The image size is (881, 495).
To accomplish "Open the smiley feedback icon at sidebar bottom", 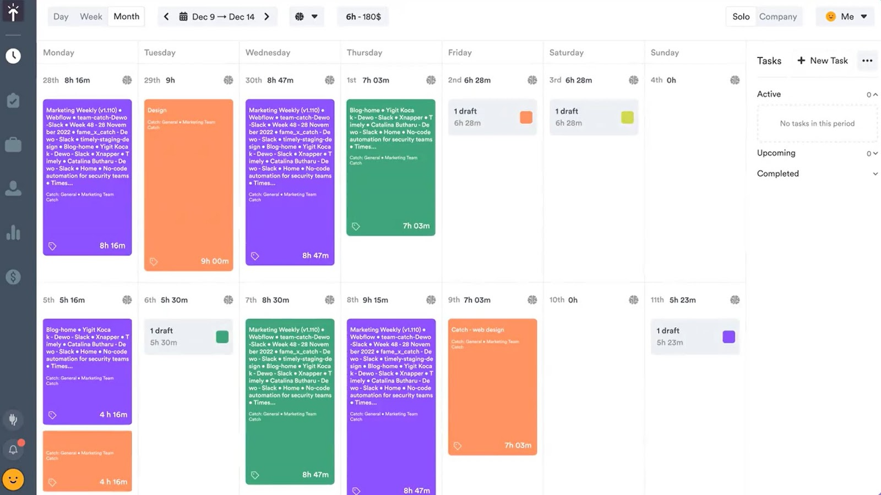I will click(13, 479).
